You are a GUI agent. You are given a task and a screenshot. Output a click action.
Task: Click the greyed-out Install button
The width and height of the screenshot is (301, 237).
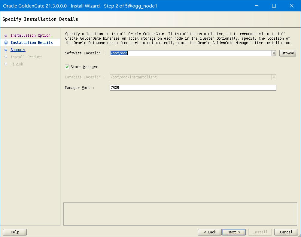click(x=260, y=232)
